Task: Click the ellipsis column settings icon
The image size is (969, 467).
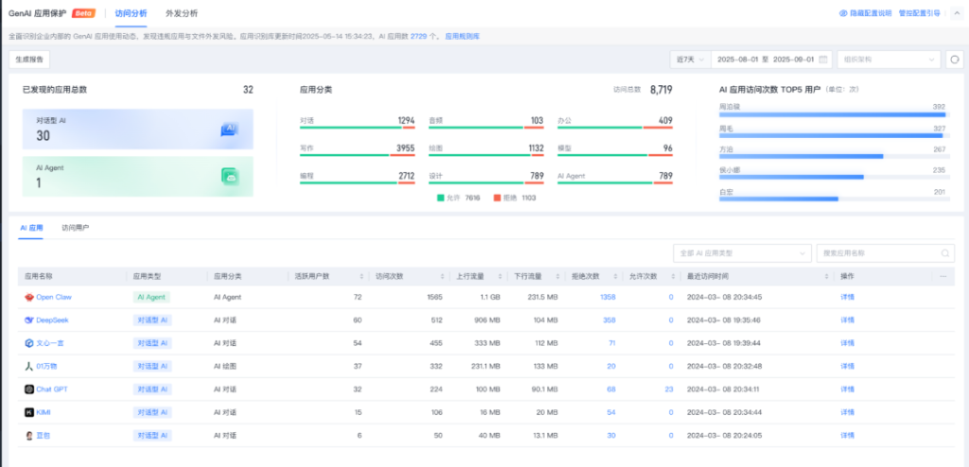Action: (x=943, y=276)
